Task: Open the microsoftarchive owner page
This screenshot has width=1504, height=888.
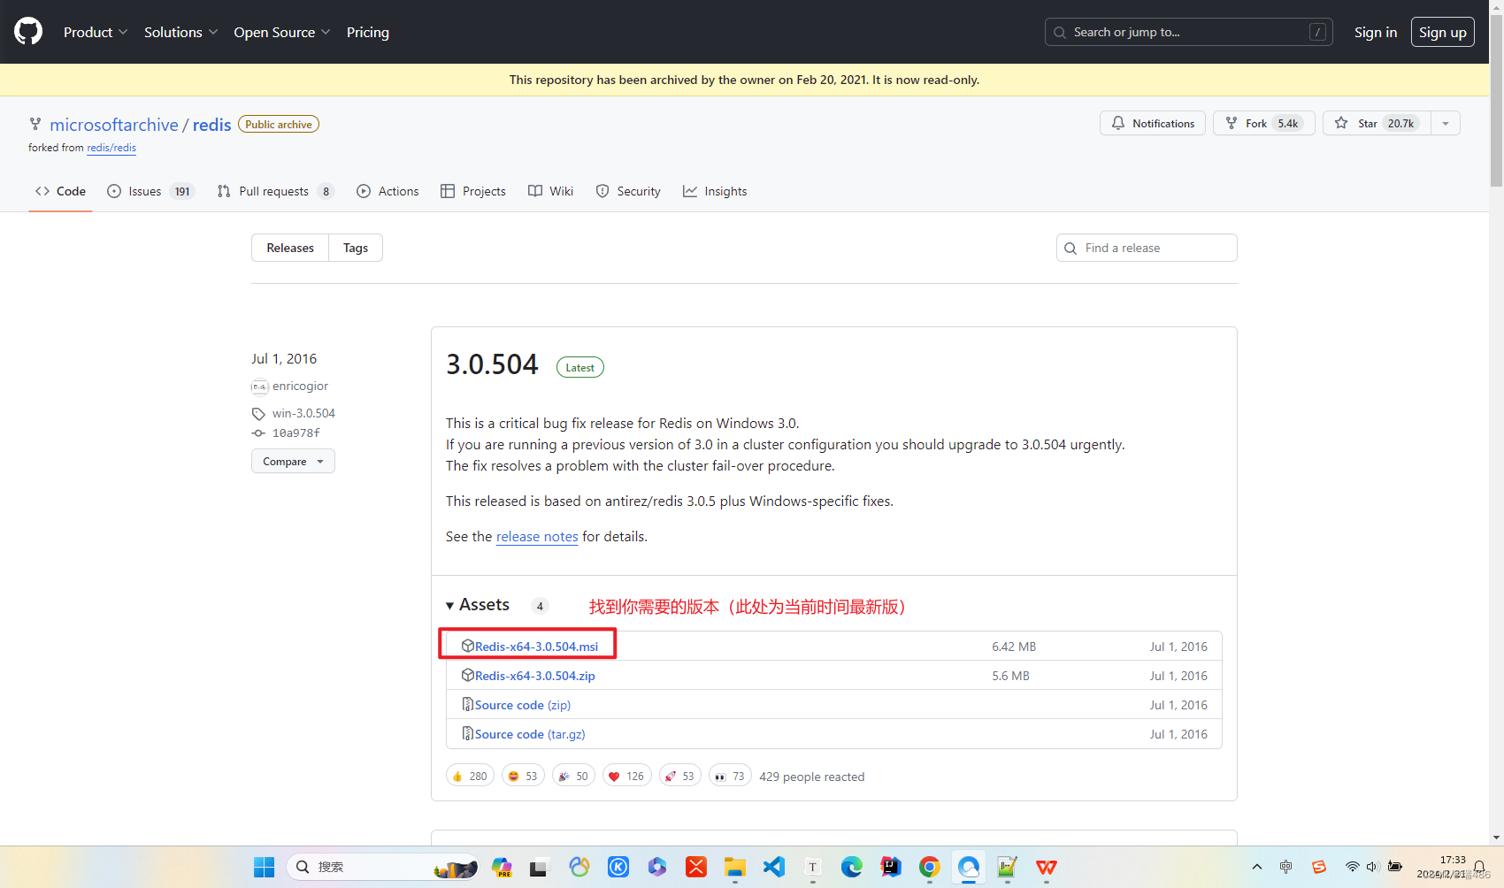Action: 114,125
